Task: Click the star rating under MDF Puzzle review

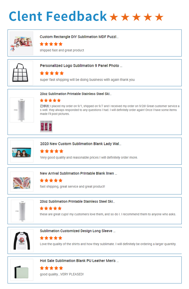Action: click(x=51, y=44)
